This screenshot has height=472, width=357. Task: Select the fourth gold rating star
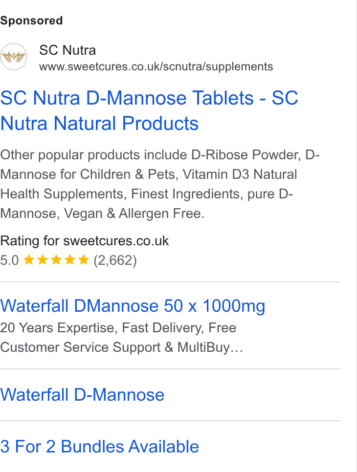(70, 259)
